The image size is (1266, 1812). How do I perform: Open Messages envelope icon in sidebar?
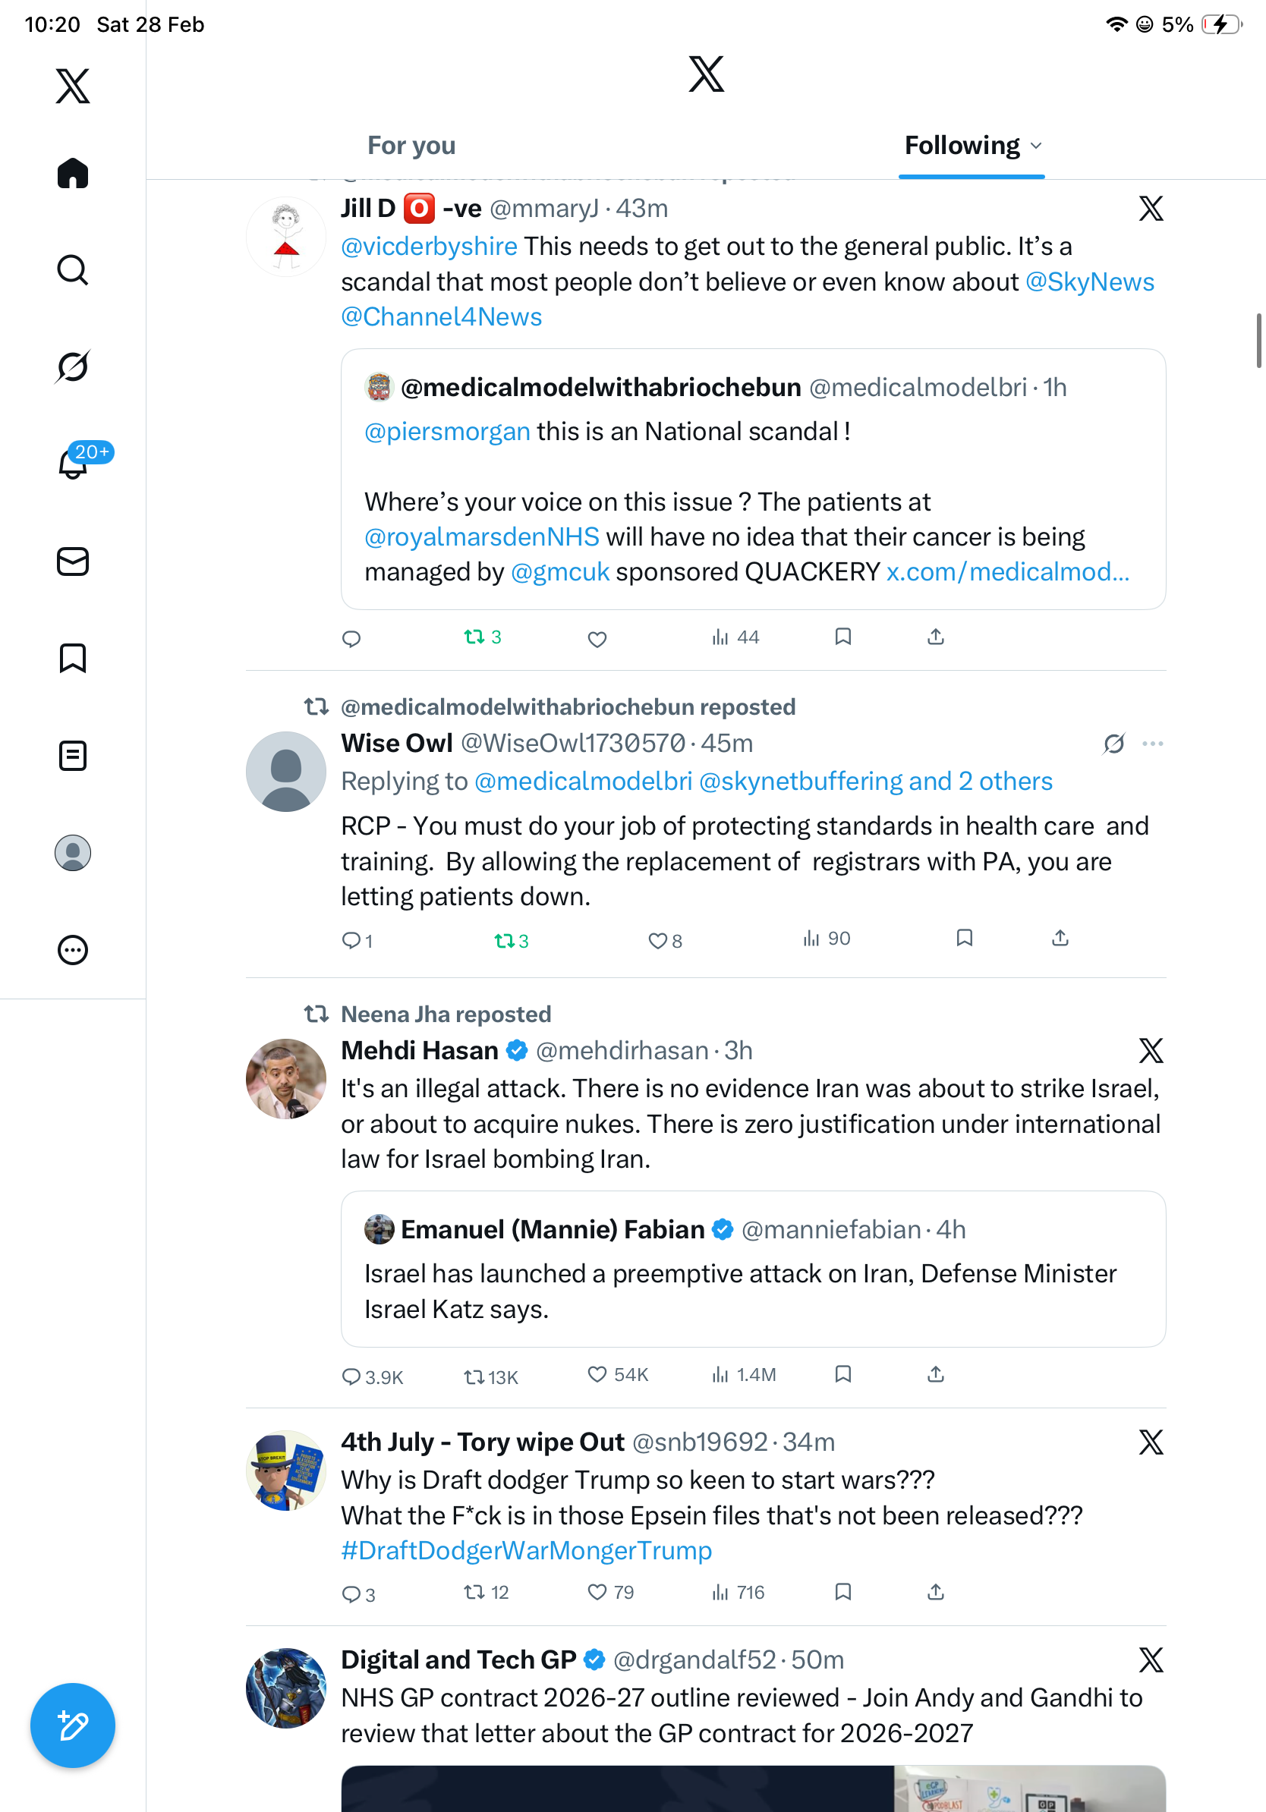(x=73, y=561)
